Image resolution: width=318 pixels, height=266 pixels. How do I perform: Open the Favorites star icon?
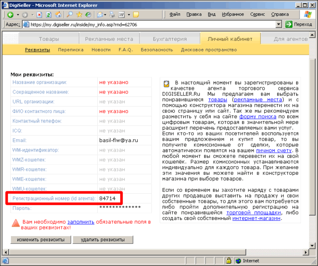[x=79, y=14]
